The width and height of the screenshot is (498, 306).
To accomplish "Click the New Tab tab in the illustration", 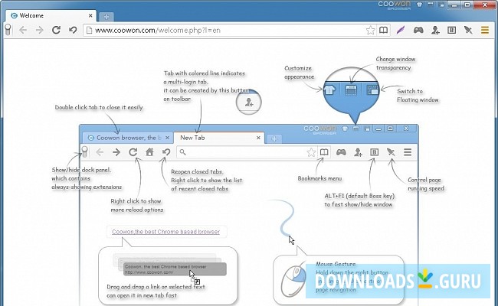I will coord(219,138).
